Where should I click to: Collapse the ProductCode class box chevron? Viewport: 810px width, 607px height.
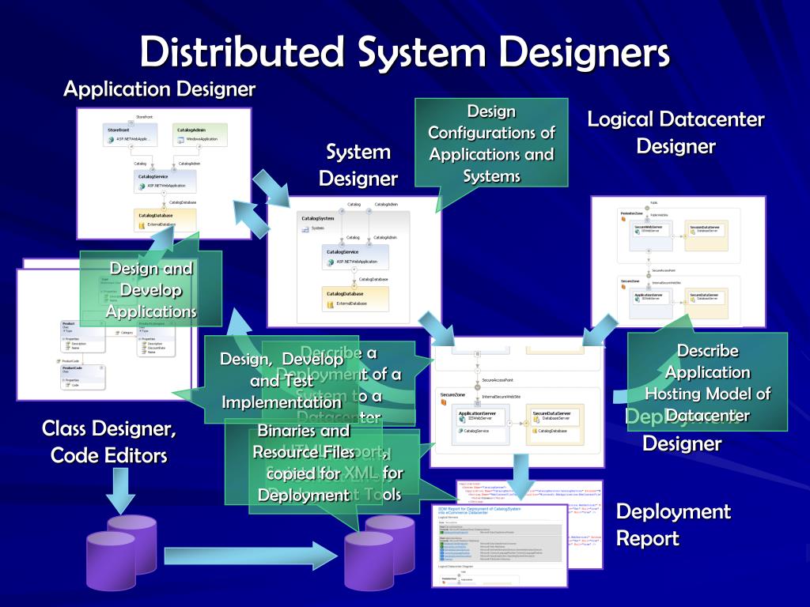pyautogui.click(x=102, y=368)
